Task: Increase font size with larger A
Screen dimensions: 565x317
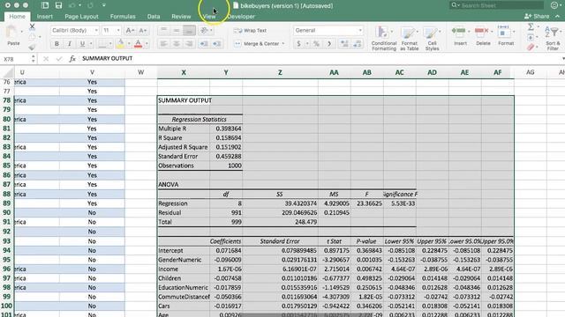Action: click(130, 31)
